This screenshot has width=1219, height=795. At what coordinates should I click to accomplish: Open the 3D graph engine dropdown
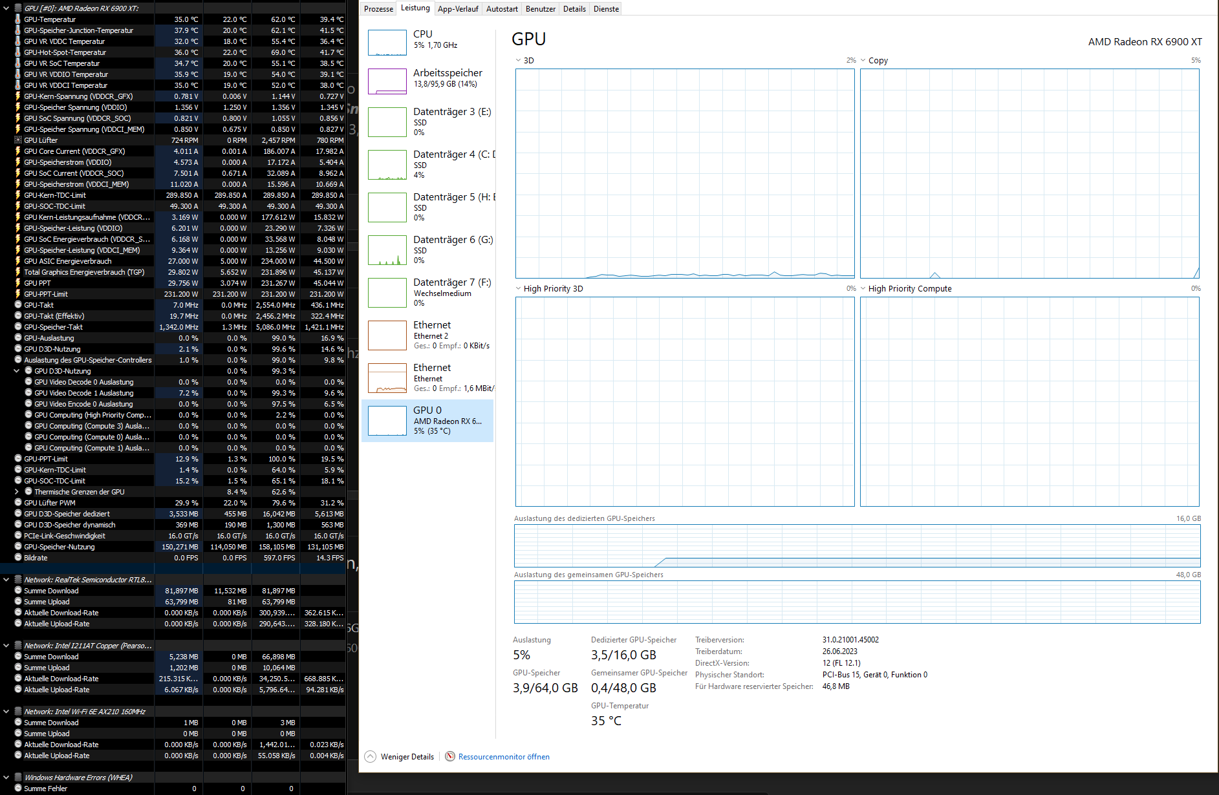coord(518,60)
